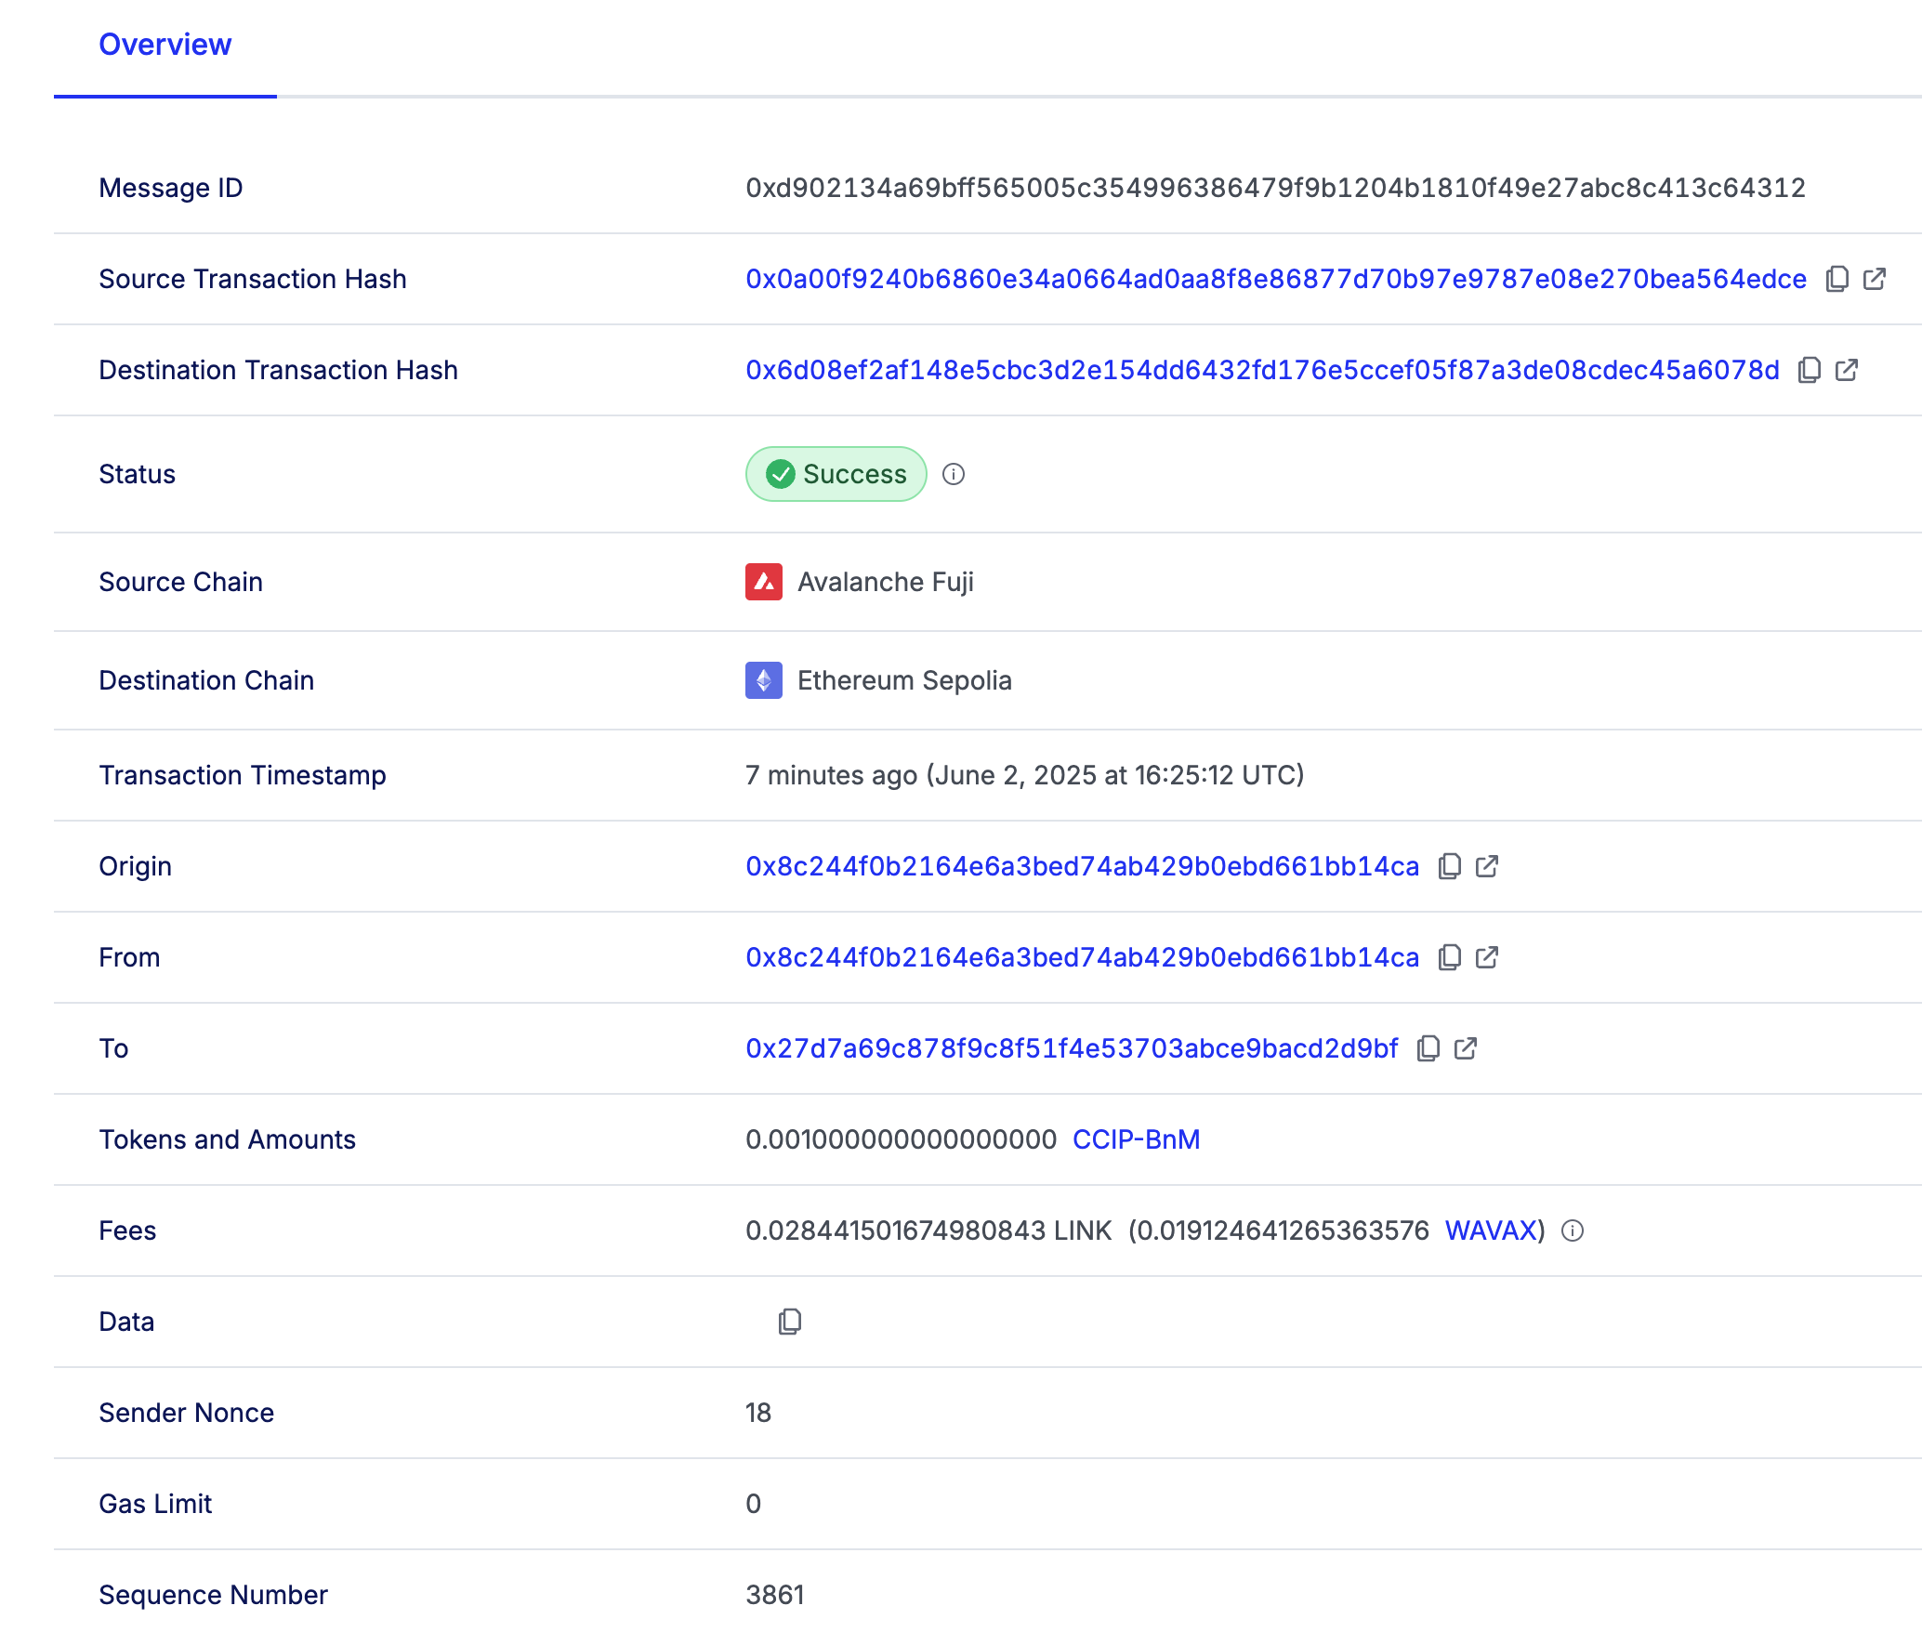Viewport: 1922px width, 1645px height.
Task: Copy the Data field contents
Action: (789, 1321)
